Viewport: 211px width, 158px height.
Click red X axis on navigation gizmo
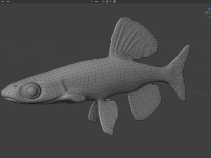(x=206, y=13)
